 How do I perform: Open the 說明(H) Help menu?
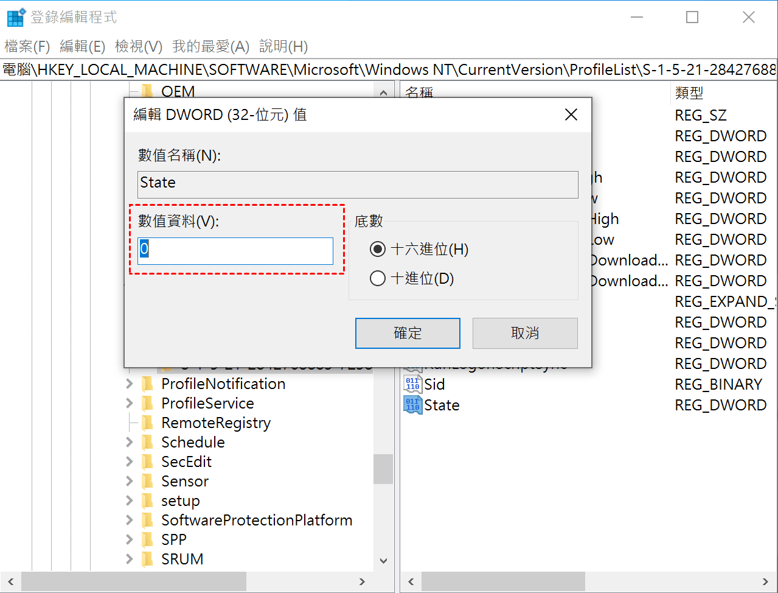[283, 46]
